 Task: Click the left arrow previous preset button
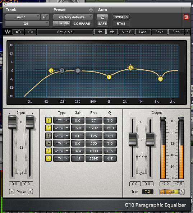[x=100, y=32]
